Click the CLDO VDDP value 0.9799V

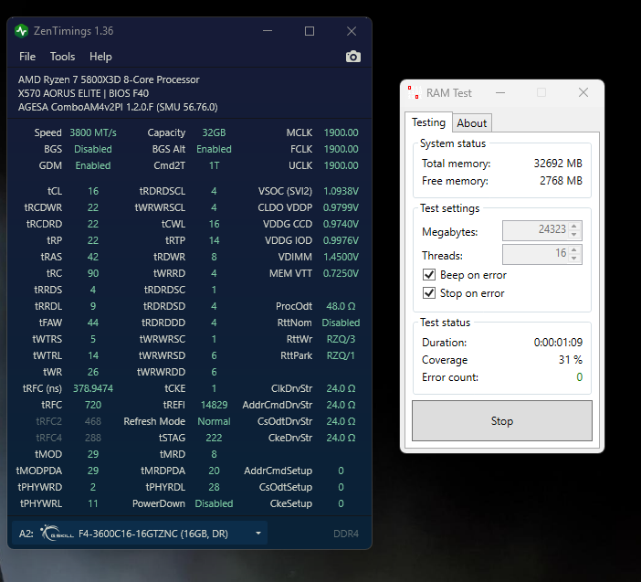pyautogui.click(x=341, y=207)
